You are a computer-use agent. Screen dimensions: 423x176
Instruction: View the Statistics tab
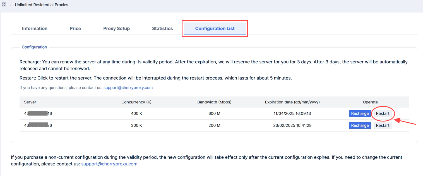(162, 28)
